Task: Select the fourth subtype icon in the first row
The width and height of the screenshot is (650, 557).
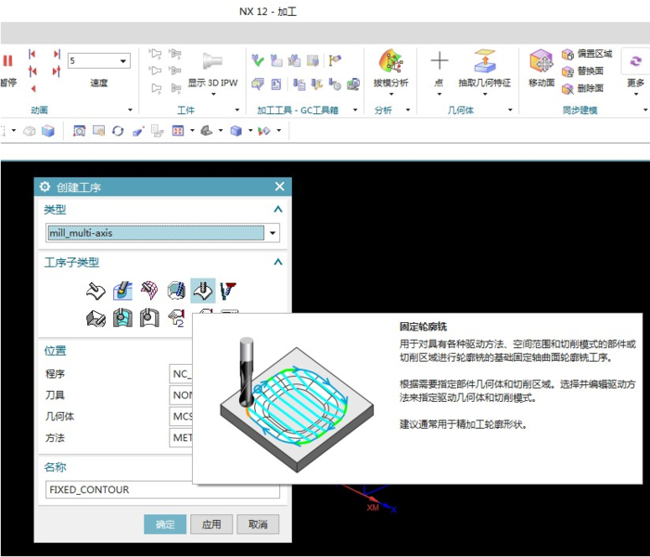Action: point(176,291)
